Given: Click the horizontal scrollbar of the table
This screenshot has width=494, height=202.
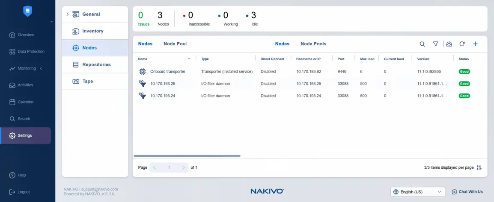Looking at the screenshot, I should coord(187,156).
